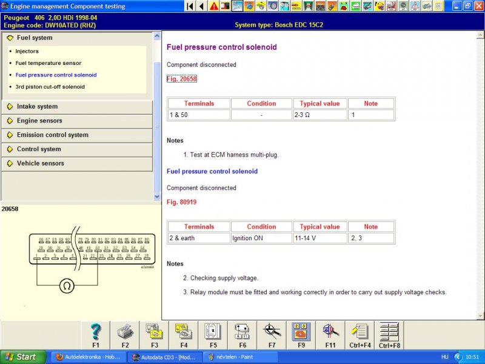
Task: Click the '2-3 Ω' typical value cell
Action: pos(320,115)
